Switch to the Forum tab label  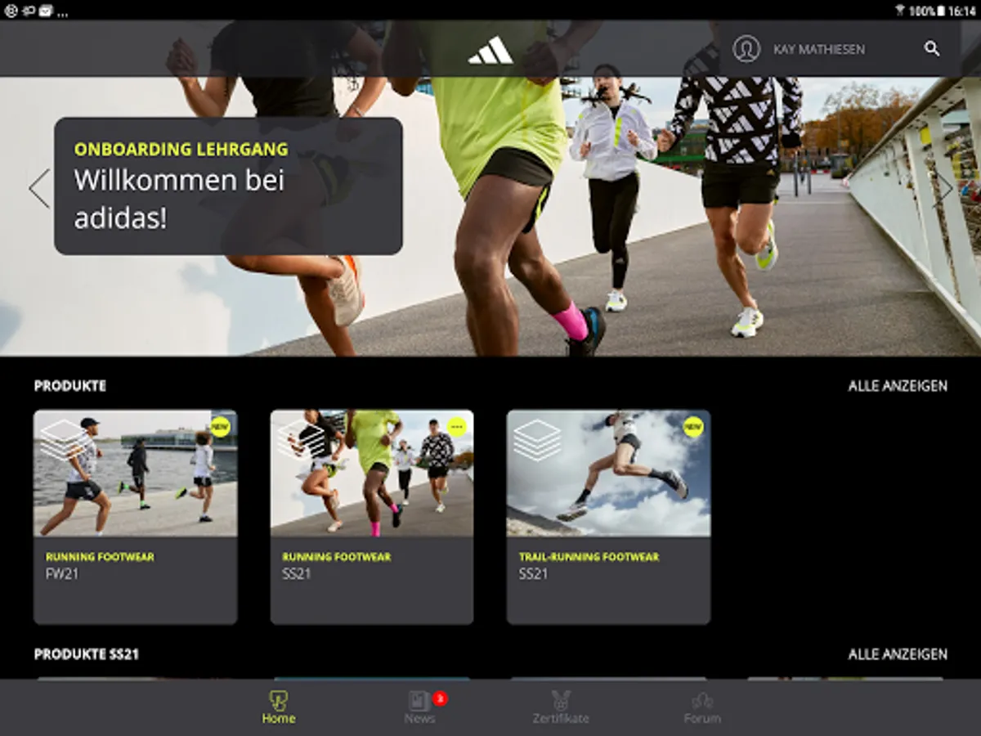tap(702, 719)
